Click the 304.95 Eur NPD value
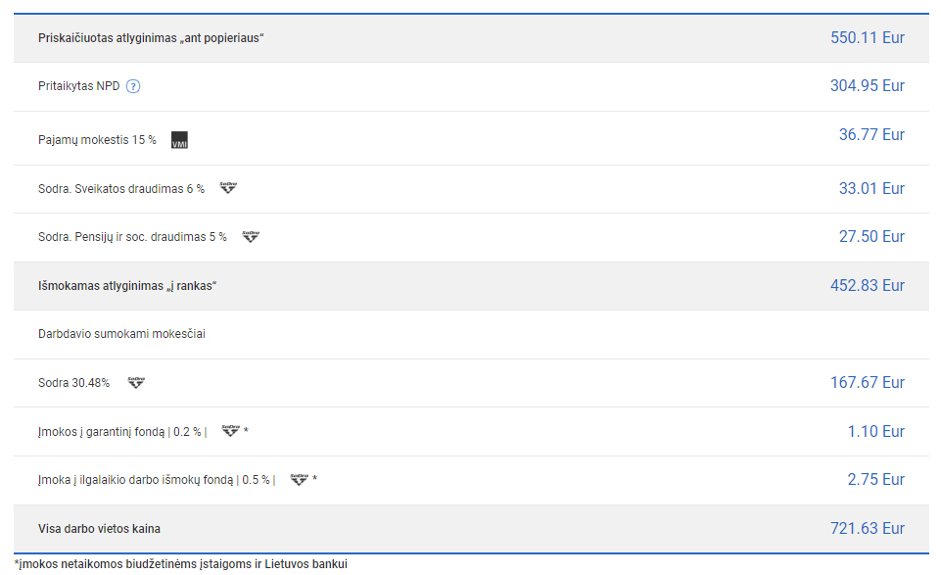 click(x=867, y=86)
